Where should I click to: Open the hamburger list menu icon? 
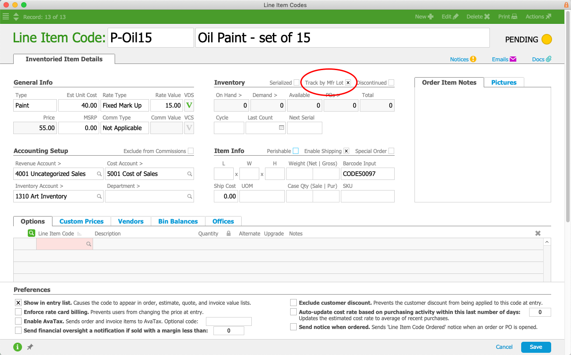[x=6, y=17]
